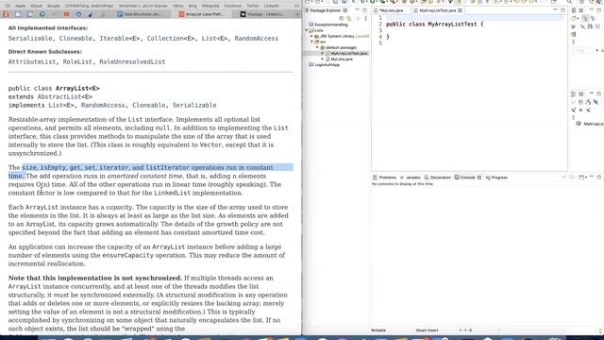Maximize the Package Explorer view

pyautogui.click(x=364, y=10)
